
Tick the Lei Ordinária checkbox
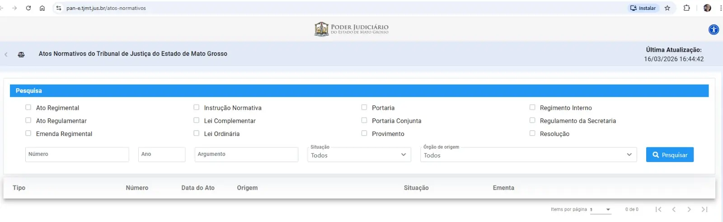coord(196,133)
